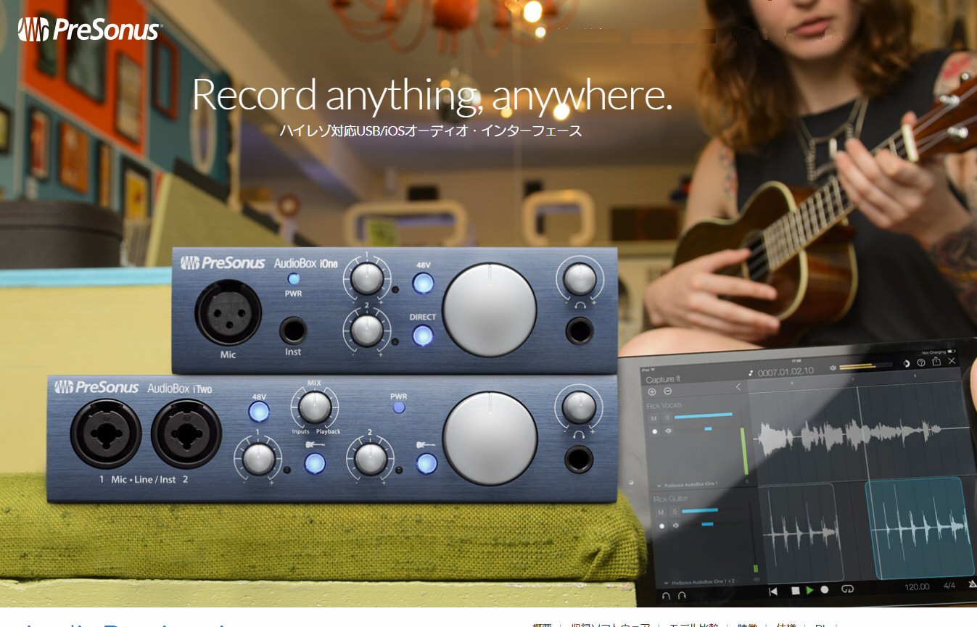Mute the Rick Vocals track
The width and height of the screenshot is (977, 627).
pyautogui.click(x=654, y=418)
